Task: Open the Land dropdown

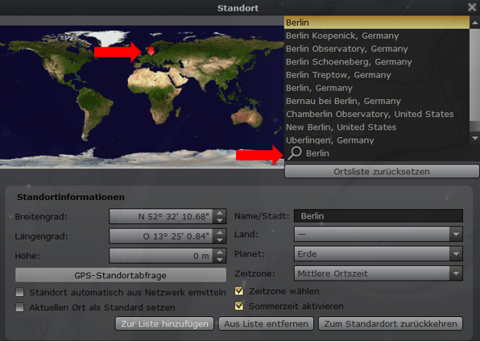Action: point(379,235)
